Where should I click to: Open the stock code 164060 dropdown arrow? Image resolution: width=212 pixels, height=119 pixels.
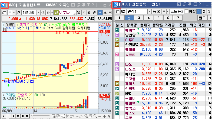(x=38, y=12)
